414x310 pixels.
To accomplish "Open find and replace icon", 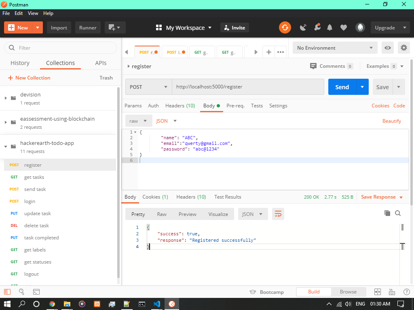I will (x=22, y=292).
